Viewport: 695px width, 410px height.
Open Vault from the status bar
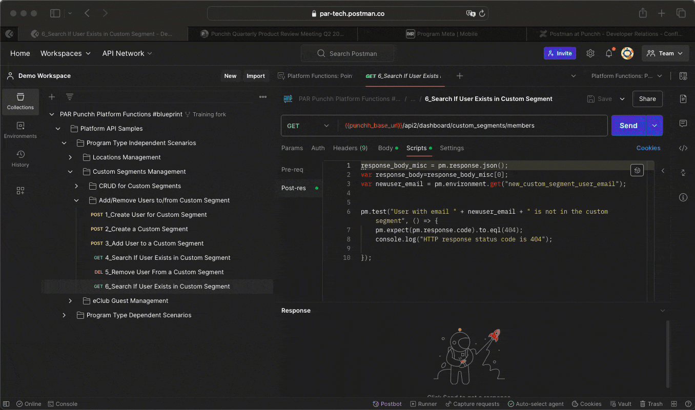pyautogui.click(x=620, y=404)
